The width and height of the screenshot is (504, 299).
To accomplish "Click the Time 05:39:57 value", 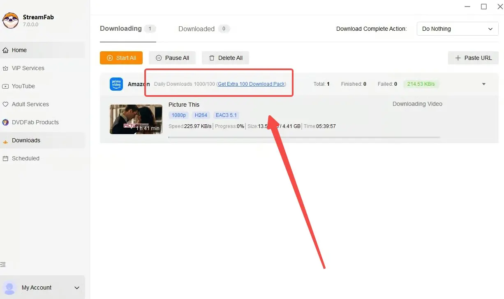I will tap(326, 126).
